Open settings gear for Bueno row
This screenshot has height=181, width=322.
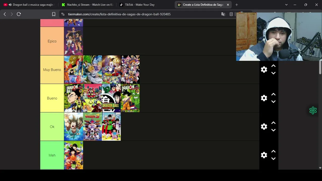click(264, 98)
